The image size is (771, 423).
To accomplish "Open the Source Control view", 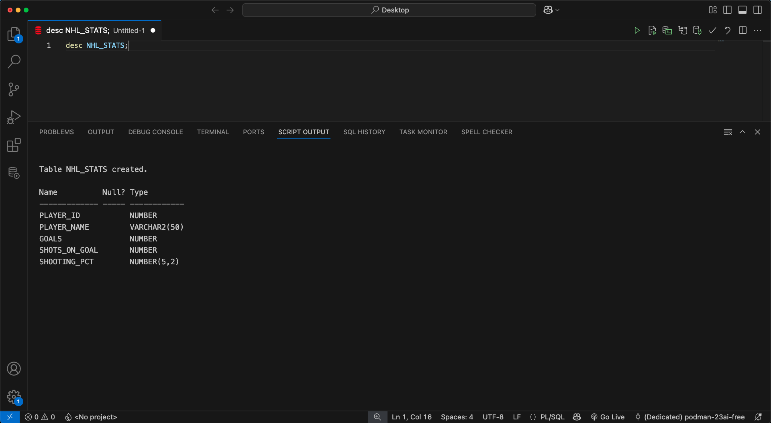I will 14,89.
